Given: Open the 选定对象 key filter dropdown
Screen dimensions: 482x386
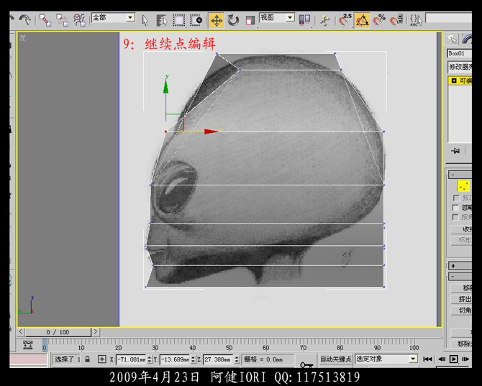Looking at the screenshot, I should (386, 359).
